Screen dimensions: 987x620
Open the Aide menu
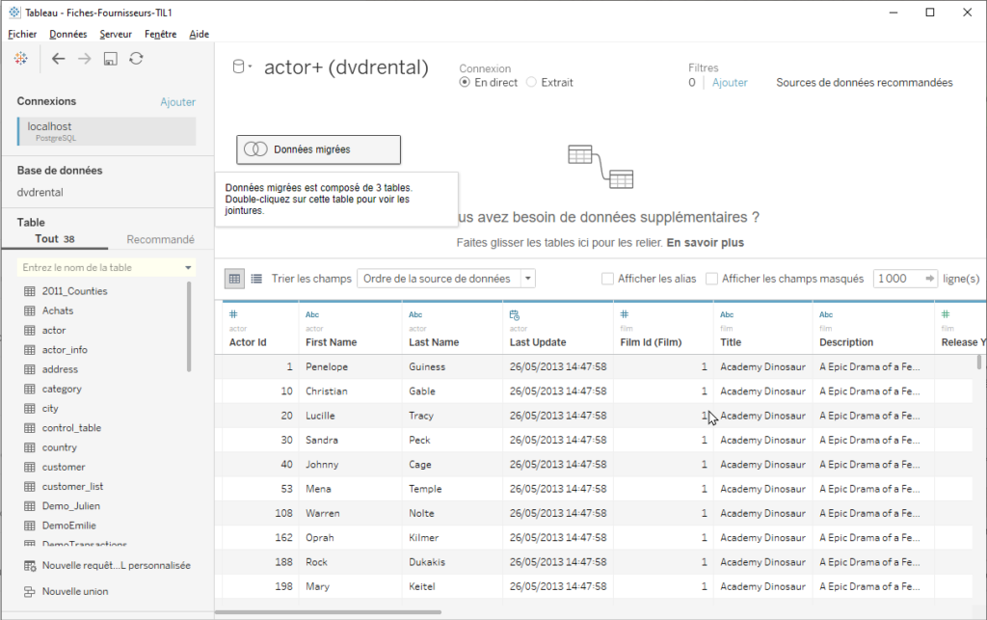[x=199, y=34]
